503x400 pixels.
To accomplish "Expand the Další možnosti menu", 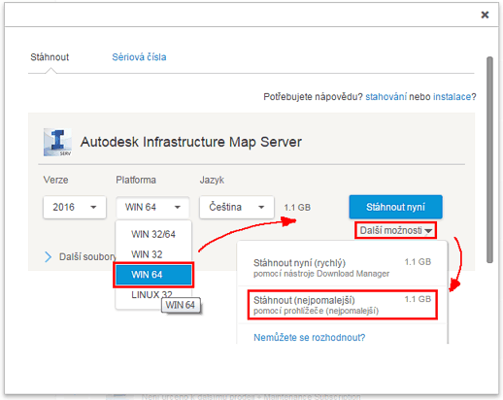I will click(395, 230).
